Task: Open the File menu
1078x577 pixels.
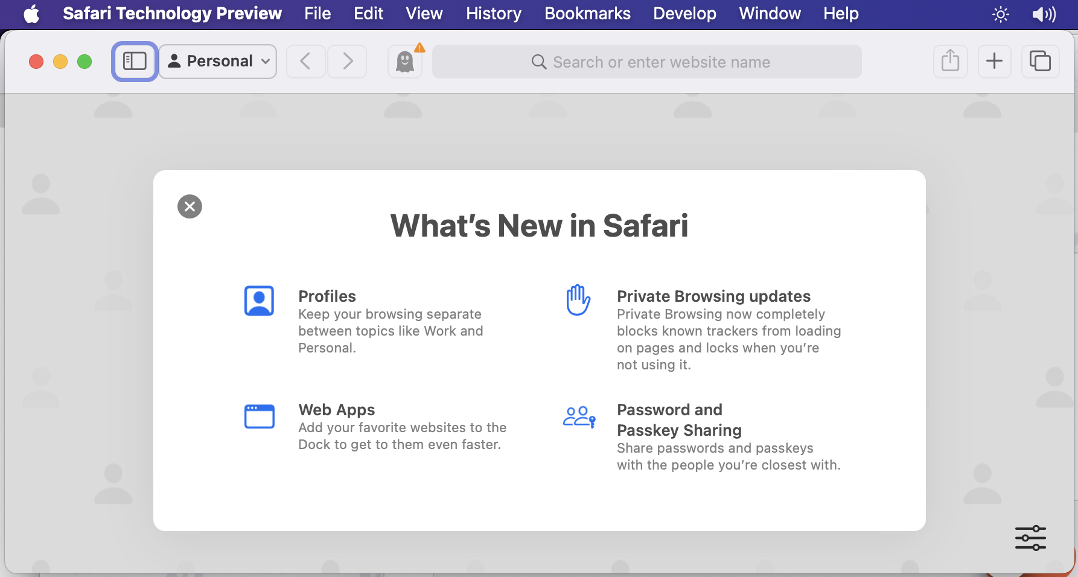Action: tap(317, 13)
